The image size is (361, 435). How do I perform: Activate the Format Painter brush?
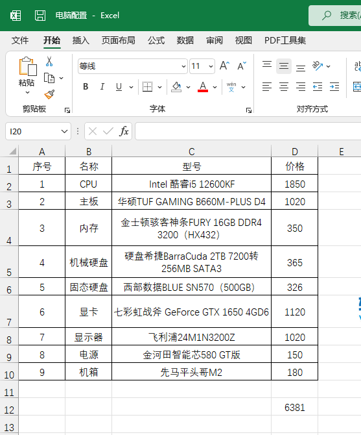(49, 95)
